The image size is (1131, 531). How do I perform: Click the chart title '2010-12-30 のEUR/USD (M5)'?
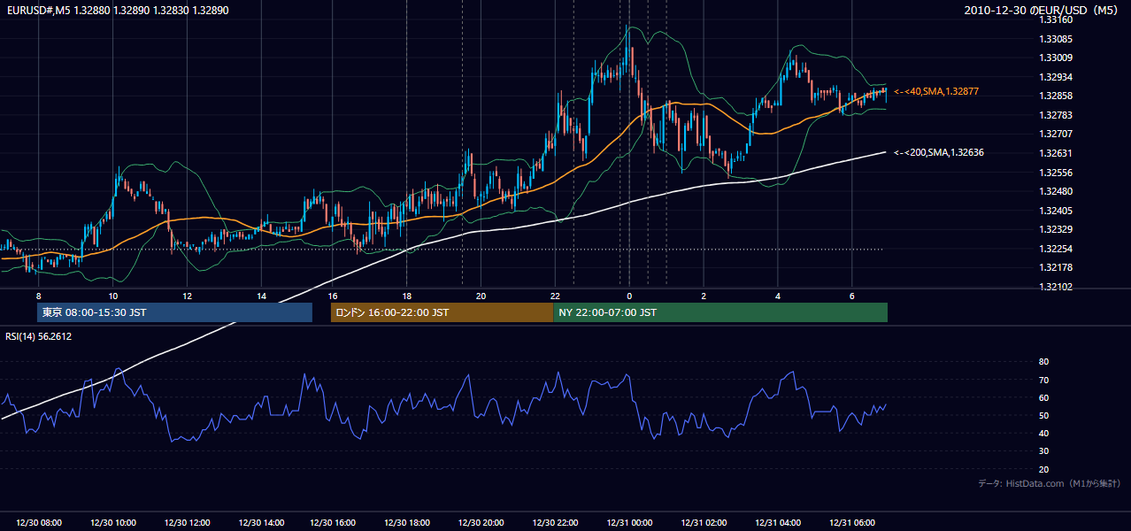(x=1042, y=10)
